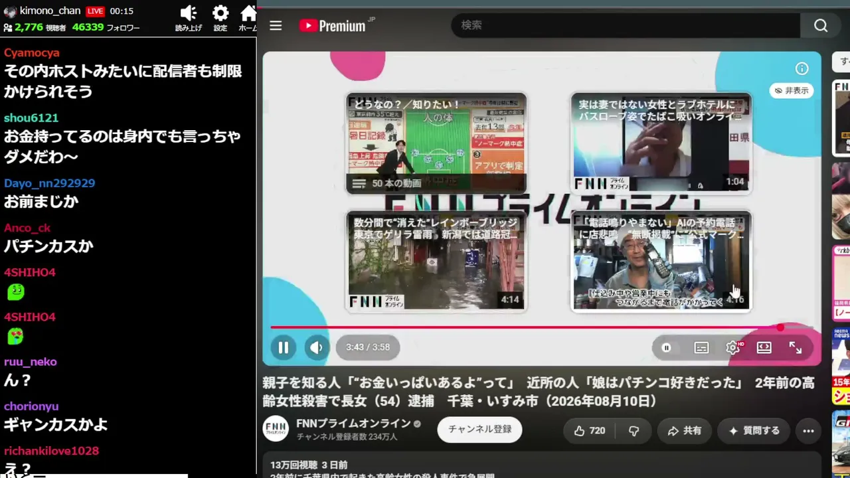
Task: Like the video with the 720 thumbs-up
Action: click(x=589, y=431)
